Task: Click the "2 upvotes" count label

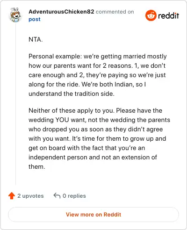Action: pos(30,196)
